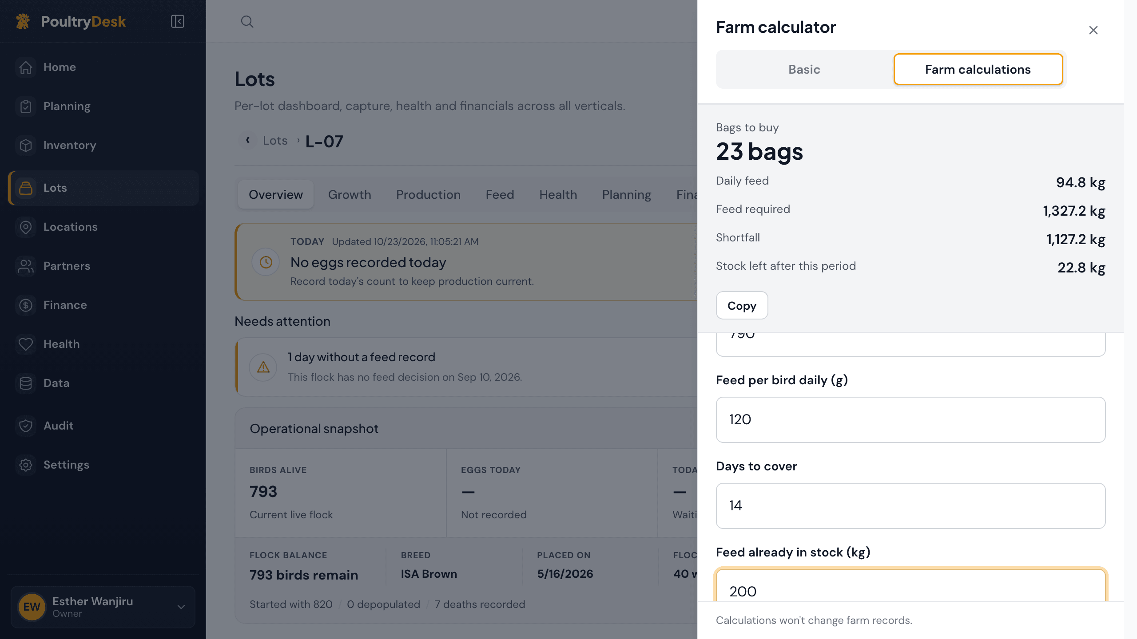Navigate to Inventory in sidebar
Image resolution: width=1137 pixels, height=639 pixels.
click(x=103, y=146)
